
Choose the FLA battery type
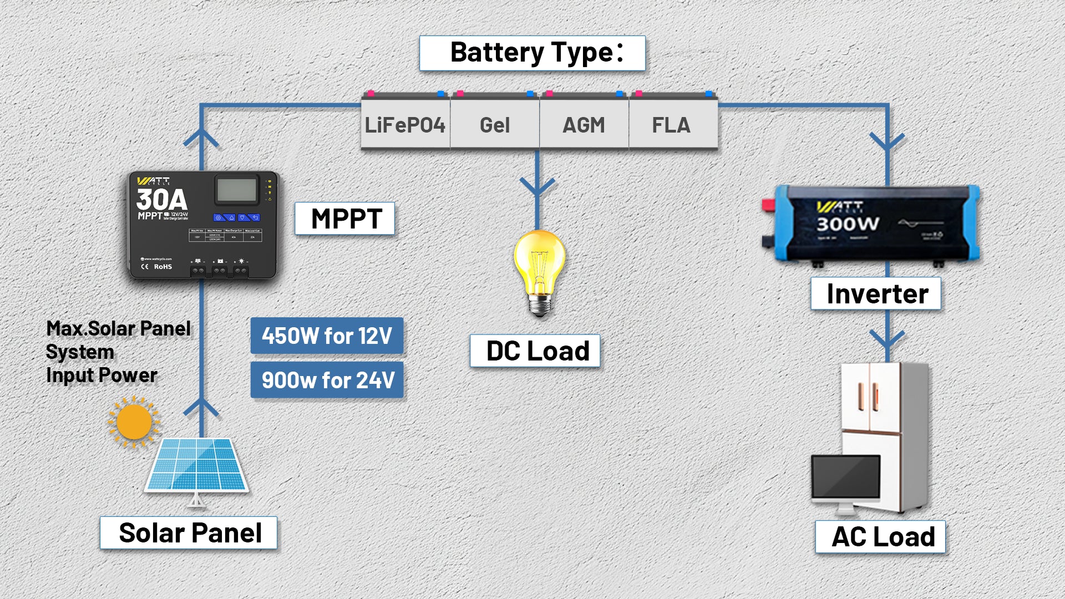click(x=672, y=124)
